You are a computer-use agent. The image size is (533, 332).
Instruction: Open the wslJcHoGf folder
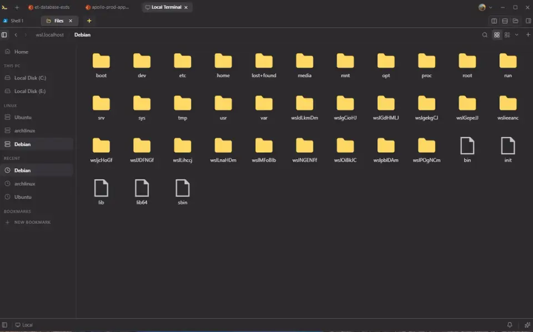point(101,150)
